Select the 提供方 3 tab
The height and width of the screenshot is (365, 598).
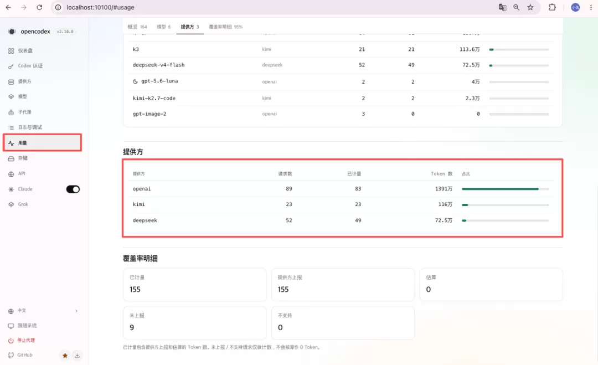190,27
